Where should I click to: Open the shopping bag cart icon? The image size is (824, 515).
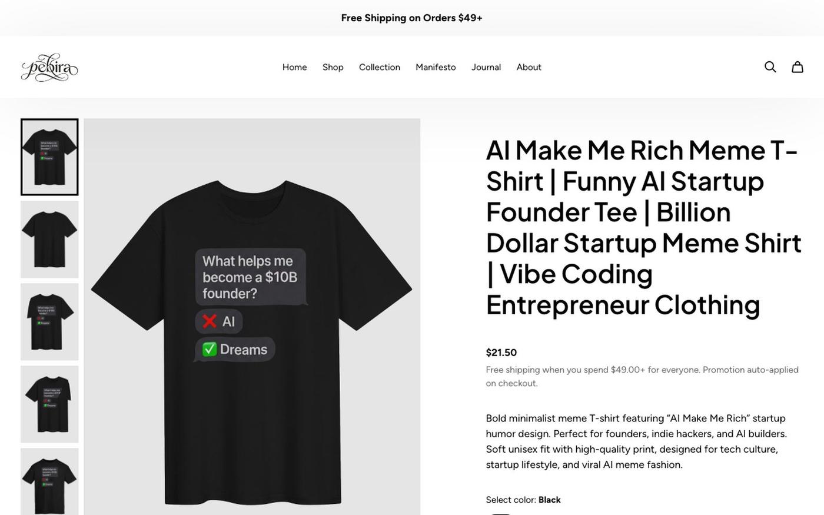click(x=798, y=67)
